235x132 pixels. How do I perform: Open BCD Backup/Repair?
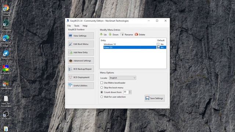click(x=81, y=69)
